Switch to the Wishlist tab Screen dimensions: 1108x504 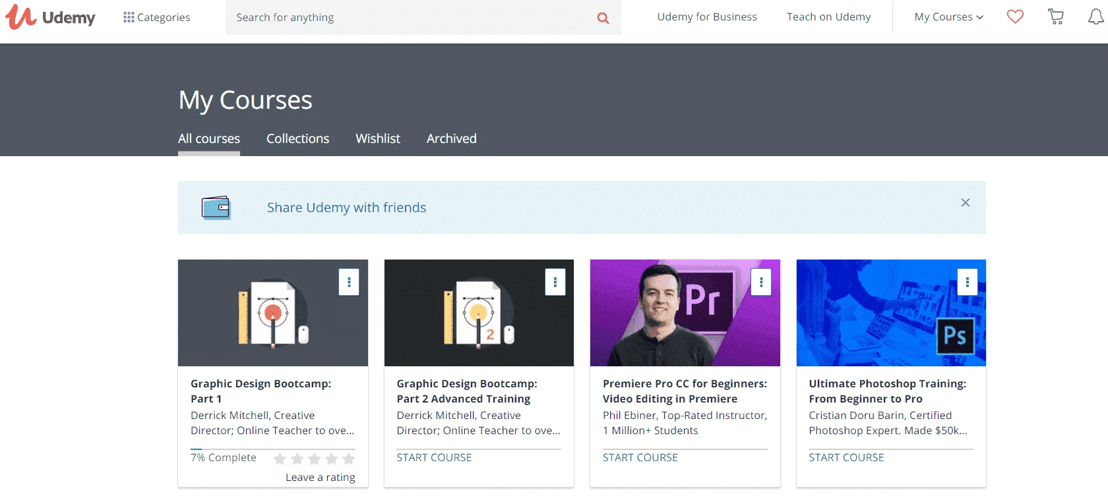378,138
